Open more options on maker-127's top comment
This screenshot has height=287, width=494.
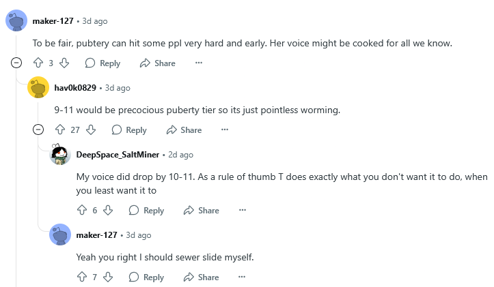pyautogui.click(x=199, y=63)
